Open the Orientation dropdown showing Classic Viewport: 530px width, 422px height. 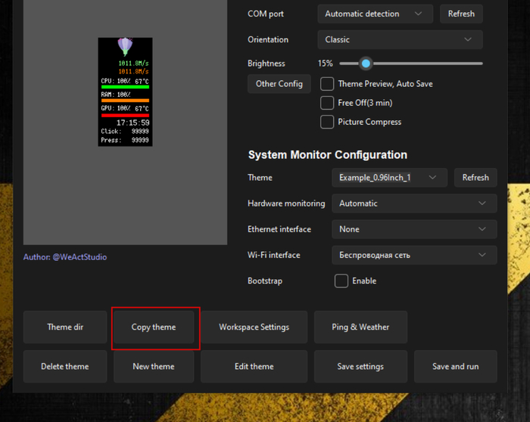(399, 39)
